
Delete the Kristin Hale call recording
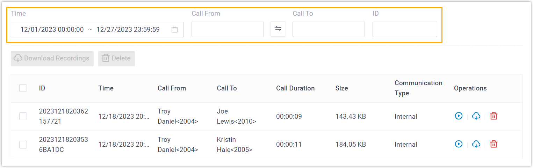click(494, 144)
